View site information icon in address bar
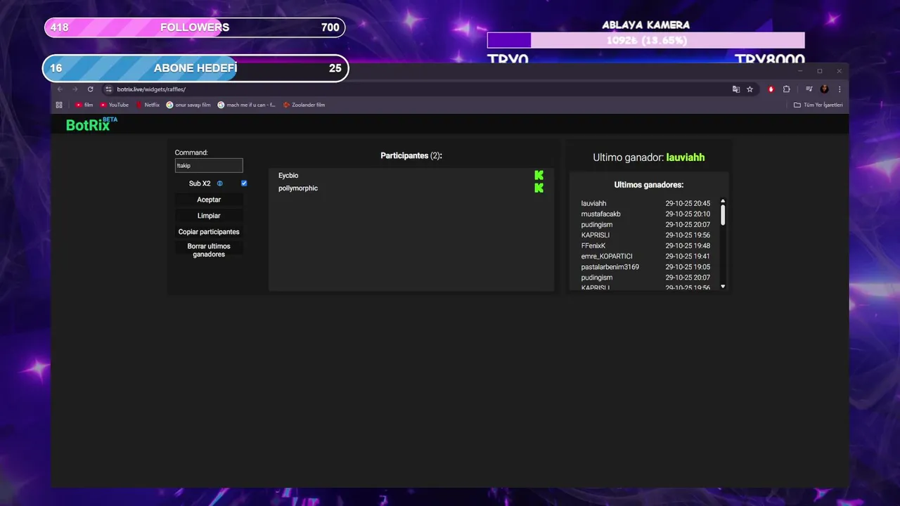900x506 pixels. [x=108, y=89]
